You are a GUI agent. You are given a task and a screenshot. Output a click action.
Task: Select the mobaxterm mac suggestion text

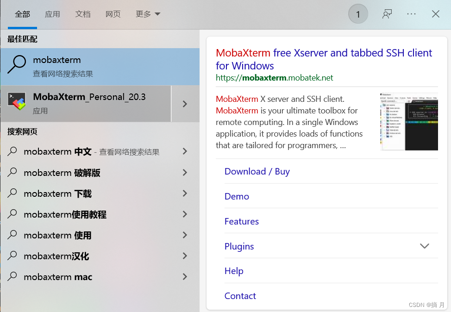click(58, 277)
